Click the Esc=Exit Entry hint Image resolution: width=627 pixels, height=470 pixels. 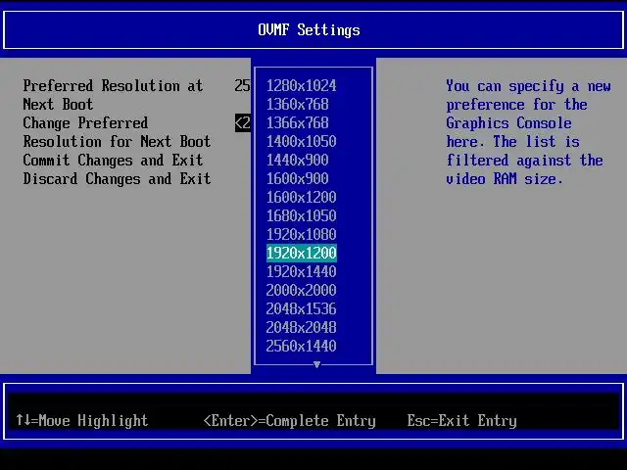[462, 420]
